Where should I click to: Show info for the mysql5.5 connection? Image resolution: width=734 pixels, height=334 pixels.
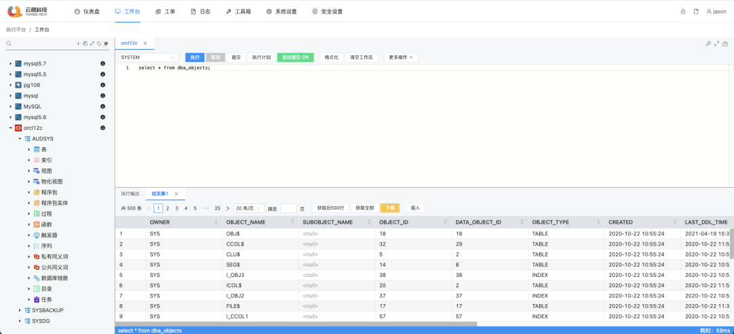click(103, 74)
